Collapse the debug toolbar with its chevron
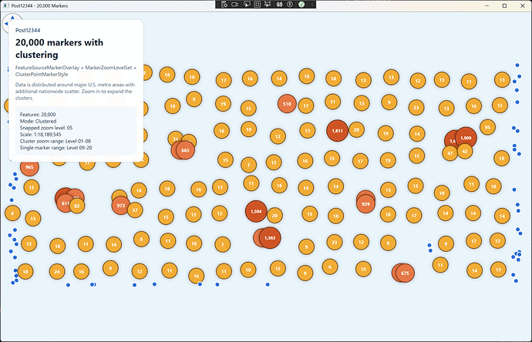The width and height of the screenshot is (532, 342). point(312,5)
